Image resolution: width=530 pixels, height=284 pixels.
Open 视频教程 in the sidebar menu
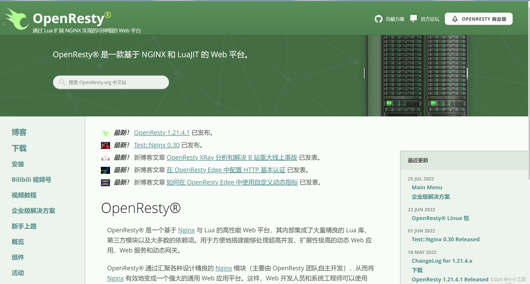tap(24, 195)
